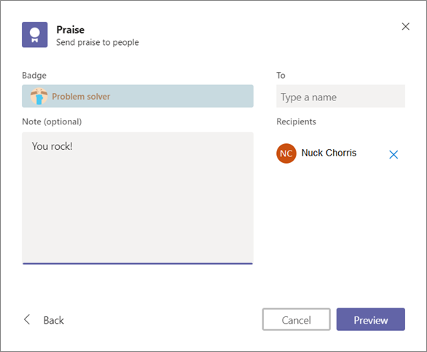This screenshot has width=427, height=352.
Task: Click the Nuck Chorris recipient name
Action: click(x=329, y=153)
